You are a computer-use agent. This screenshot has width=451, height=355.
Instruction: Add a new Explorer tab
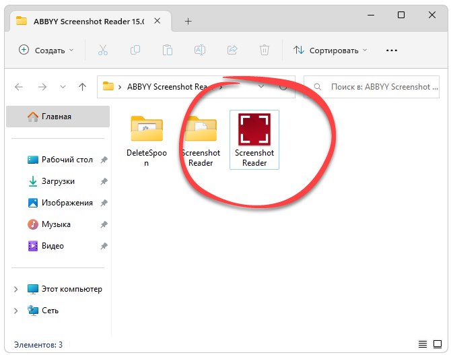[188, 22]
